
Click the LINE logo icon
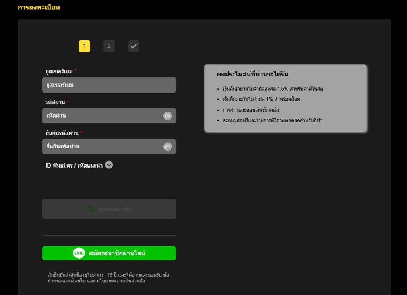click(x=79, y=253)
